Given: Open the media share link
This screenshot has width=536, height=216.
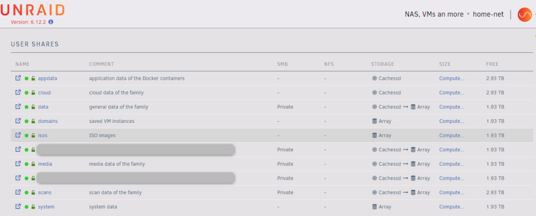Looking at the screenshot, I should point(45,164).
